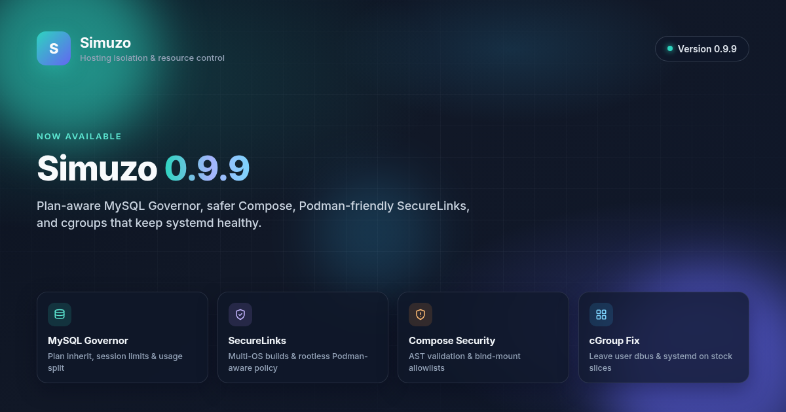The height and width of the screenshot is (412, 786).
Task: Click 'Leave user dbus & systemd on stock slices' text
Action: tap(661, 362)
